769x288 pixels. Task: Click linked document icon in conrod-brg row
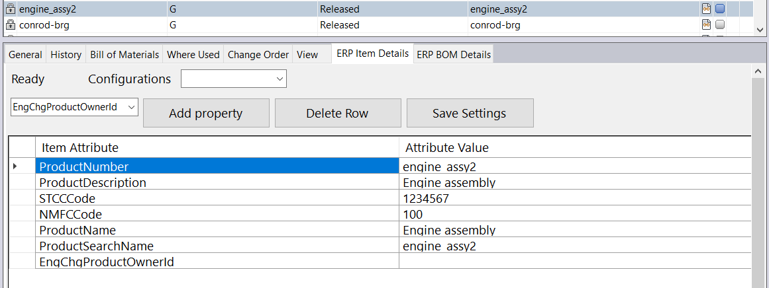tap(707, 25)
